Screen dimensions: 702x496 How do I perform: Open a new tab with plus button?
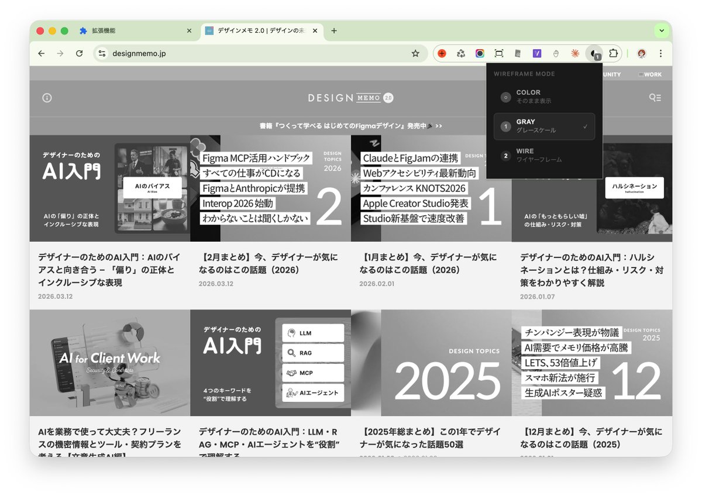coord(334,30)
